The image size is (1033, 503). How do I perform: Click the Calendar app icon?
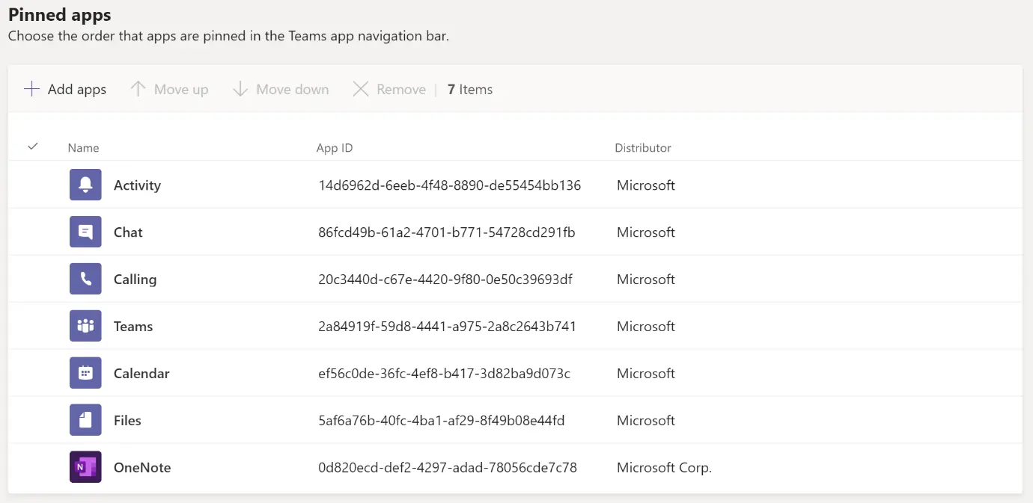pyautogui.click(x=85, y=373)
